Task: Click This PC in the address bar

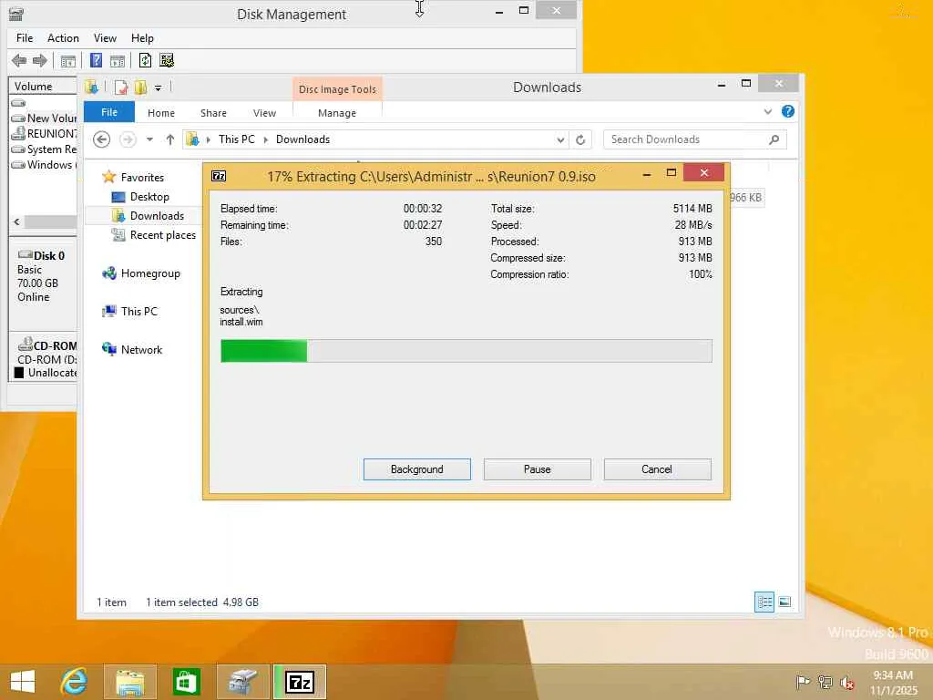Action: click(x=236, y=139)
